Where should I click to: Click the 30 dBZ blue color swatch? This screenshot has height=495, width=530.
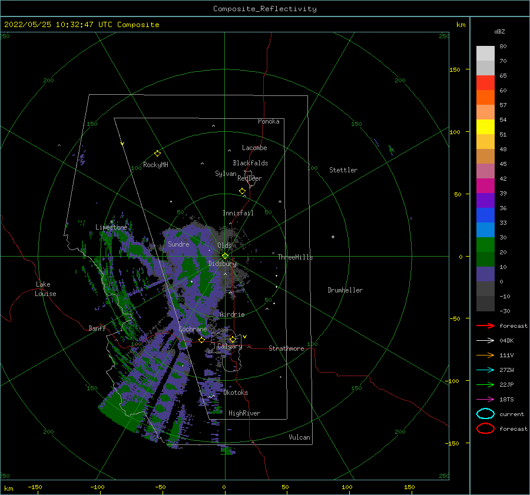[x=485, y=230]
